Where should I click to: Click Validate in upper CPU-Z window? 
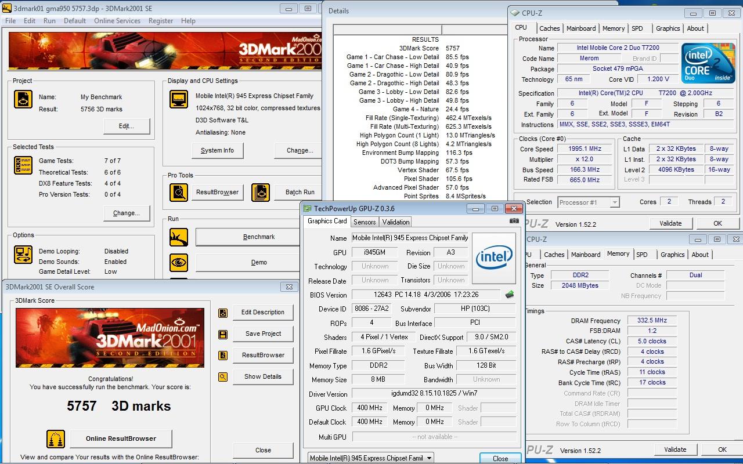pyautogui.click(x=670, y=223)
